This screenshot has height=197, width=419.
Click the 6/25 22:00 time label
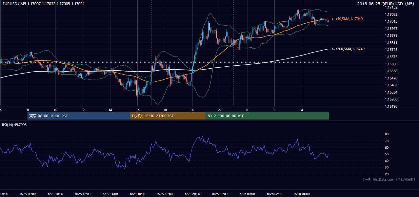pos(220,194)
